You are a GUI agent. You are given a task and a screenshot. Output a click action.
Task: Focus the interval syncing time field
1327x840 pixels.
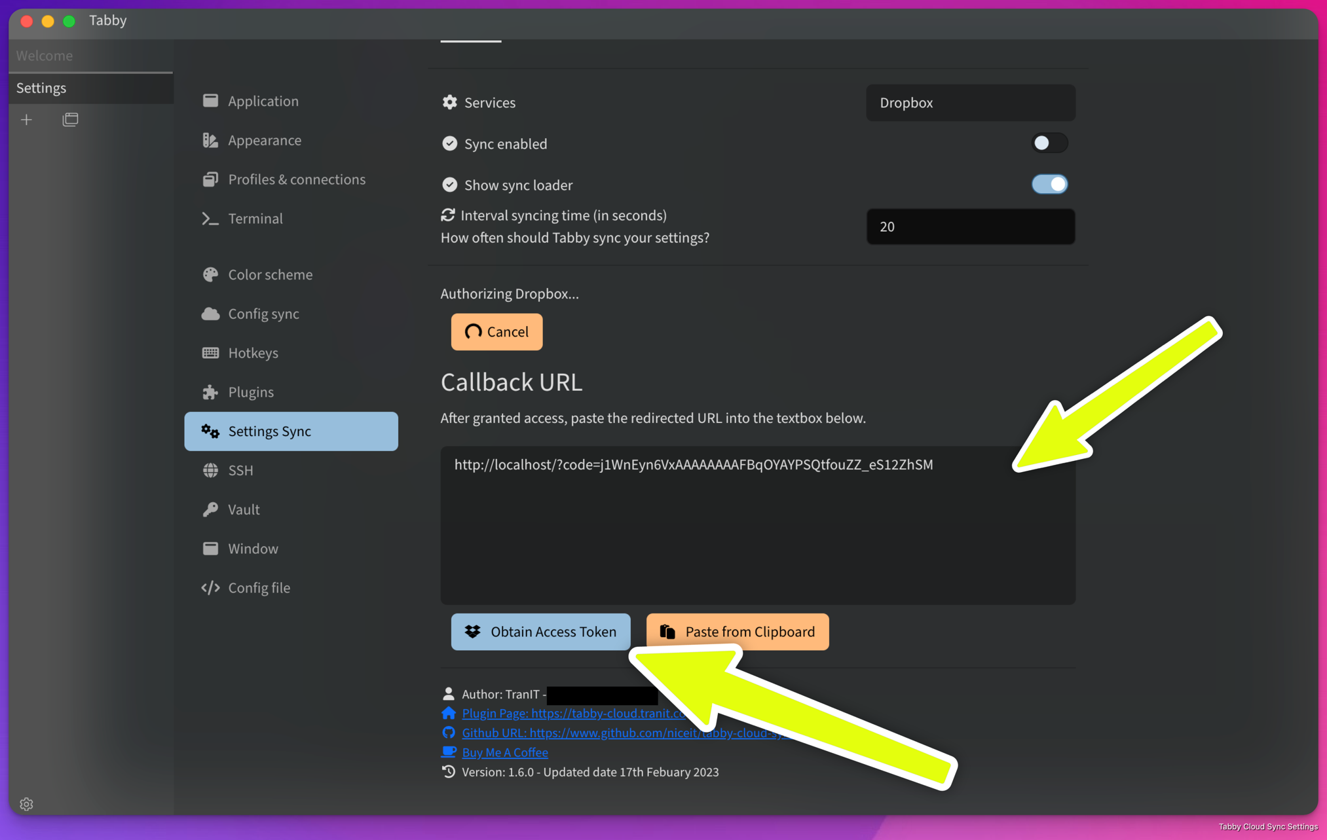tap(970, 227)
